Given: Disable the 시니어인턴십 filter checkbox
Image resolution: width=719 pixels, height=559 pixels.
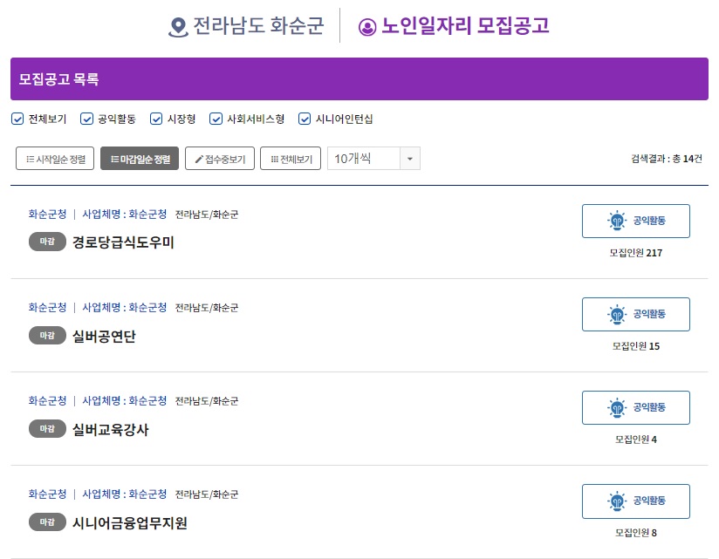Looking at the screenshot, I should 305,119.
